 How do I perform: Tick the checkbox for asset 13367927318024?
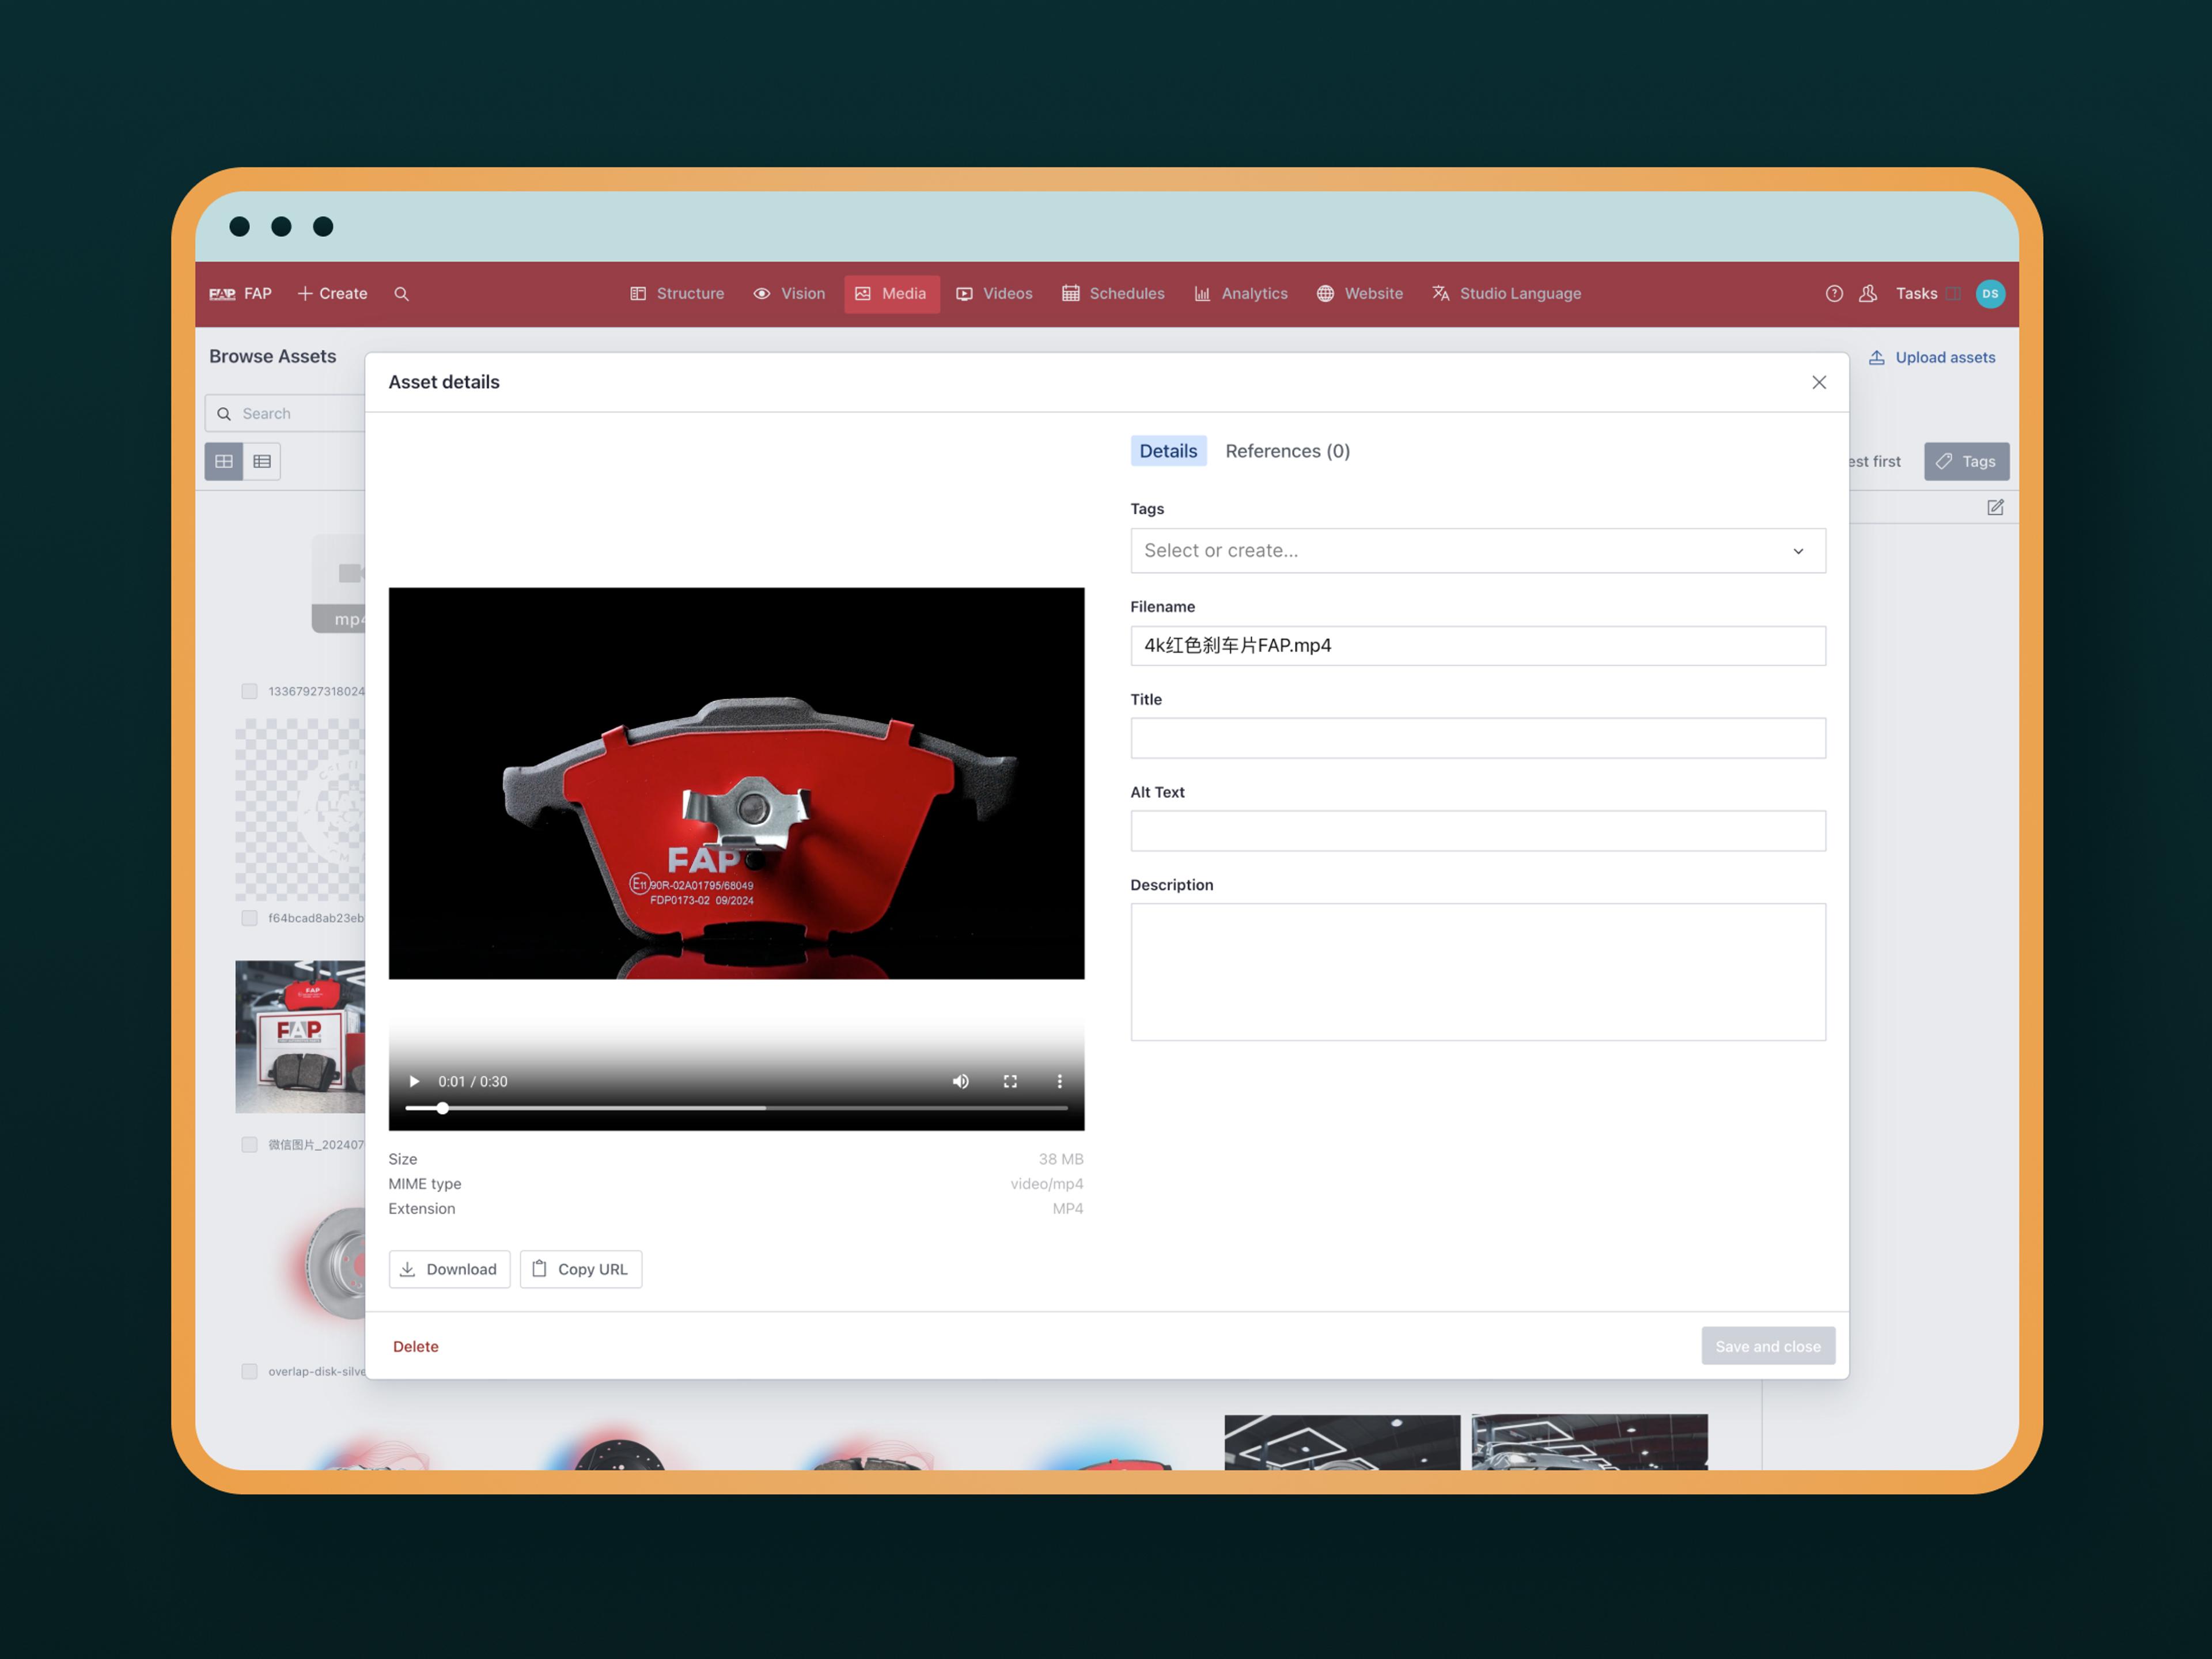point(249,692)
